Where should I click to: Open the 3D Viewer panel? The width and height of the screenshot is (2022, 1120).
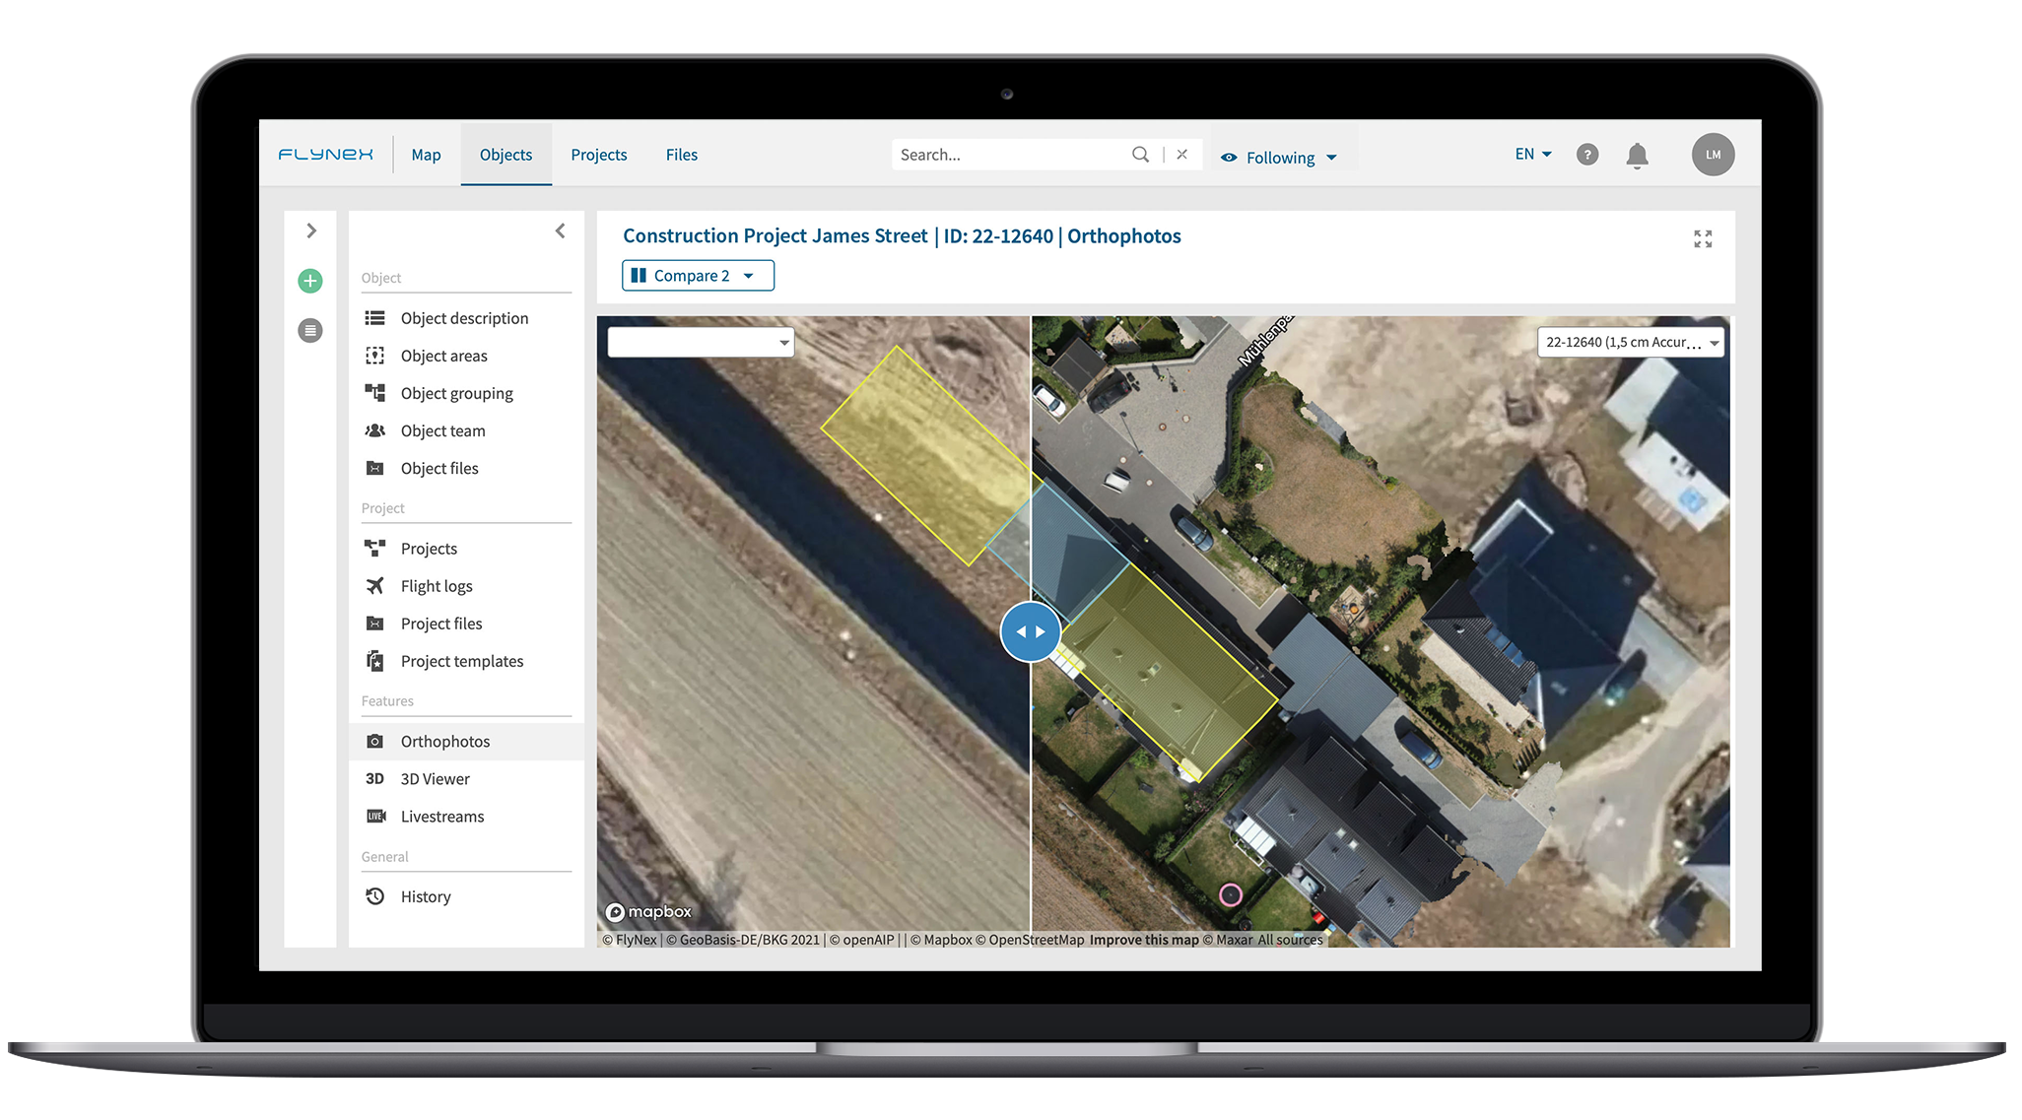tap(434, 778)
